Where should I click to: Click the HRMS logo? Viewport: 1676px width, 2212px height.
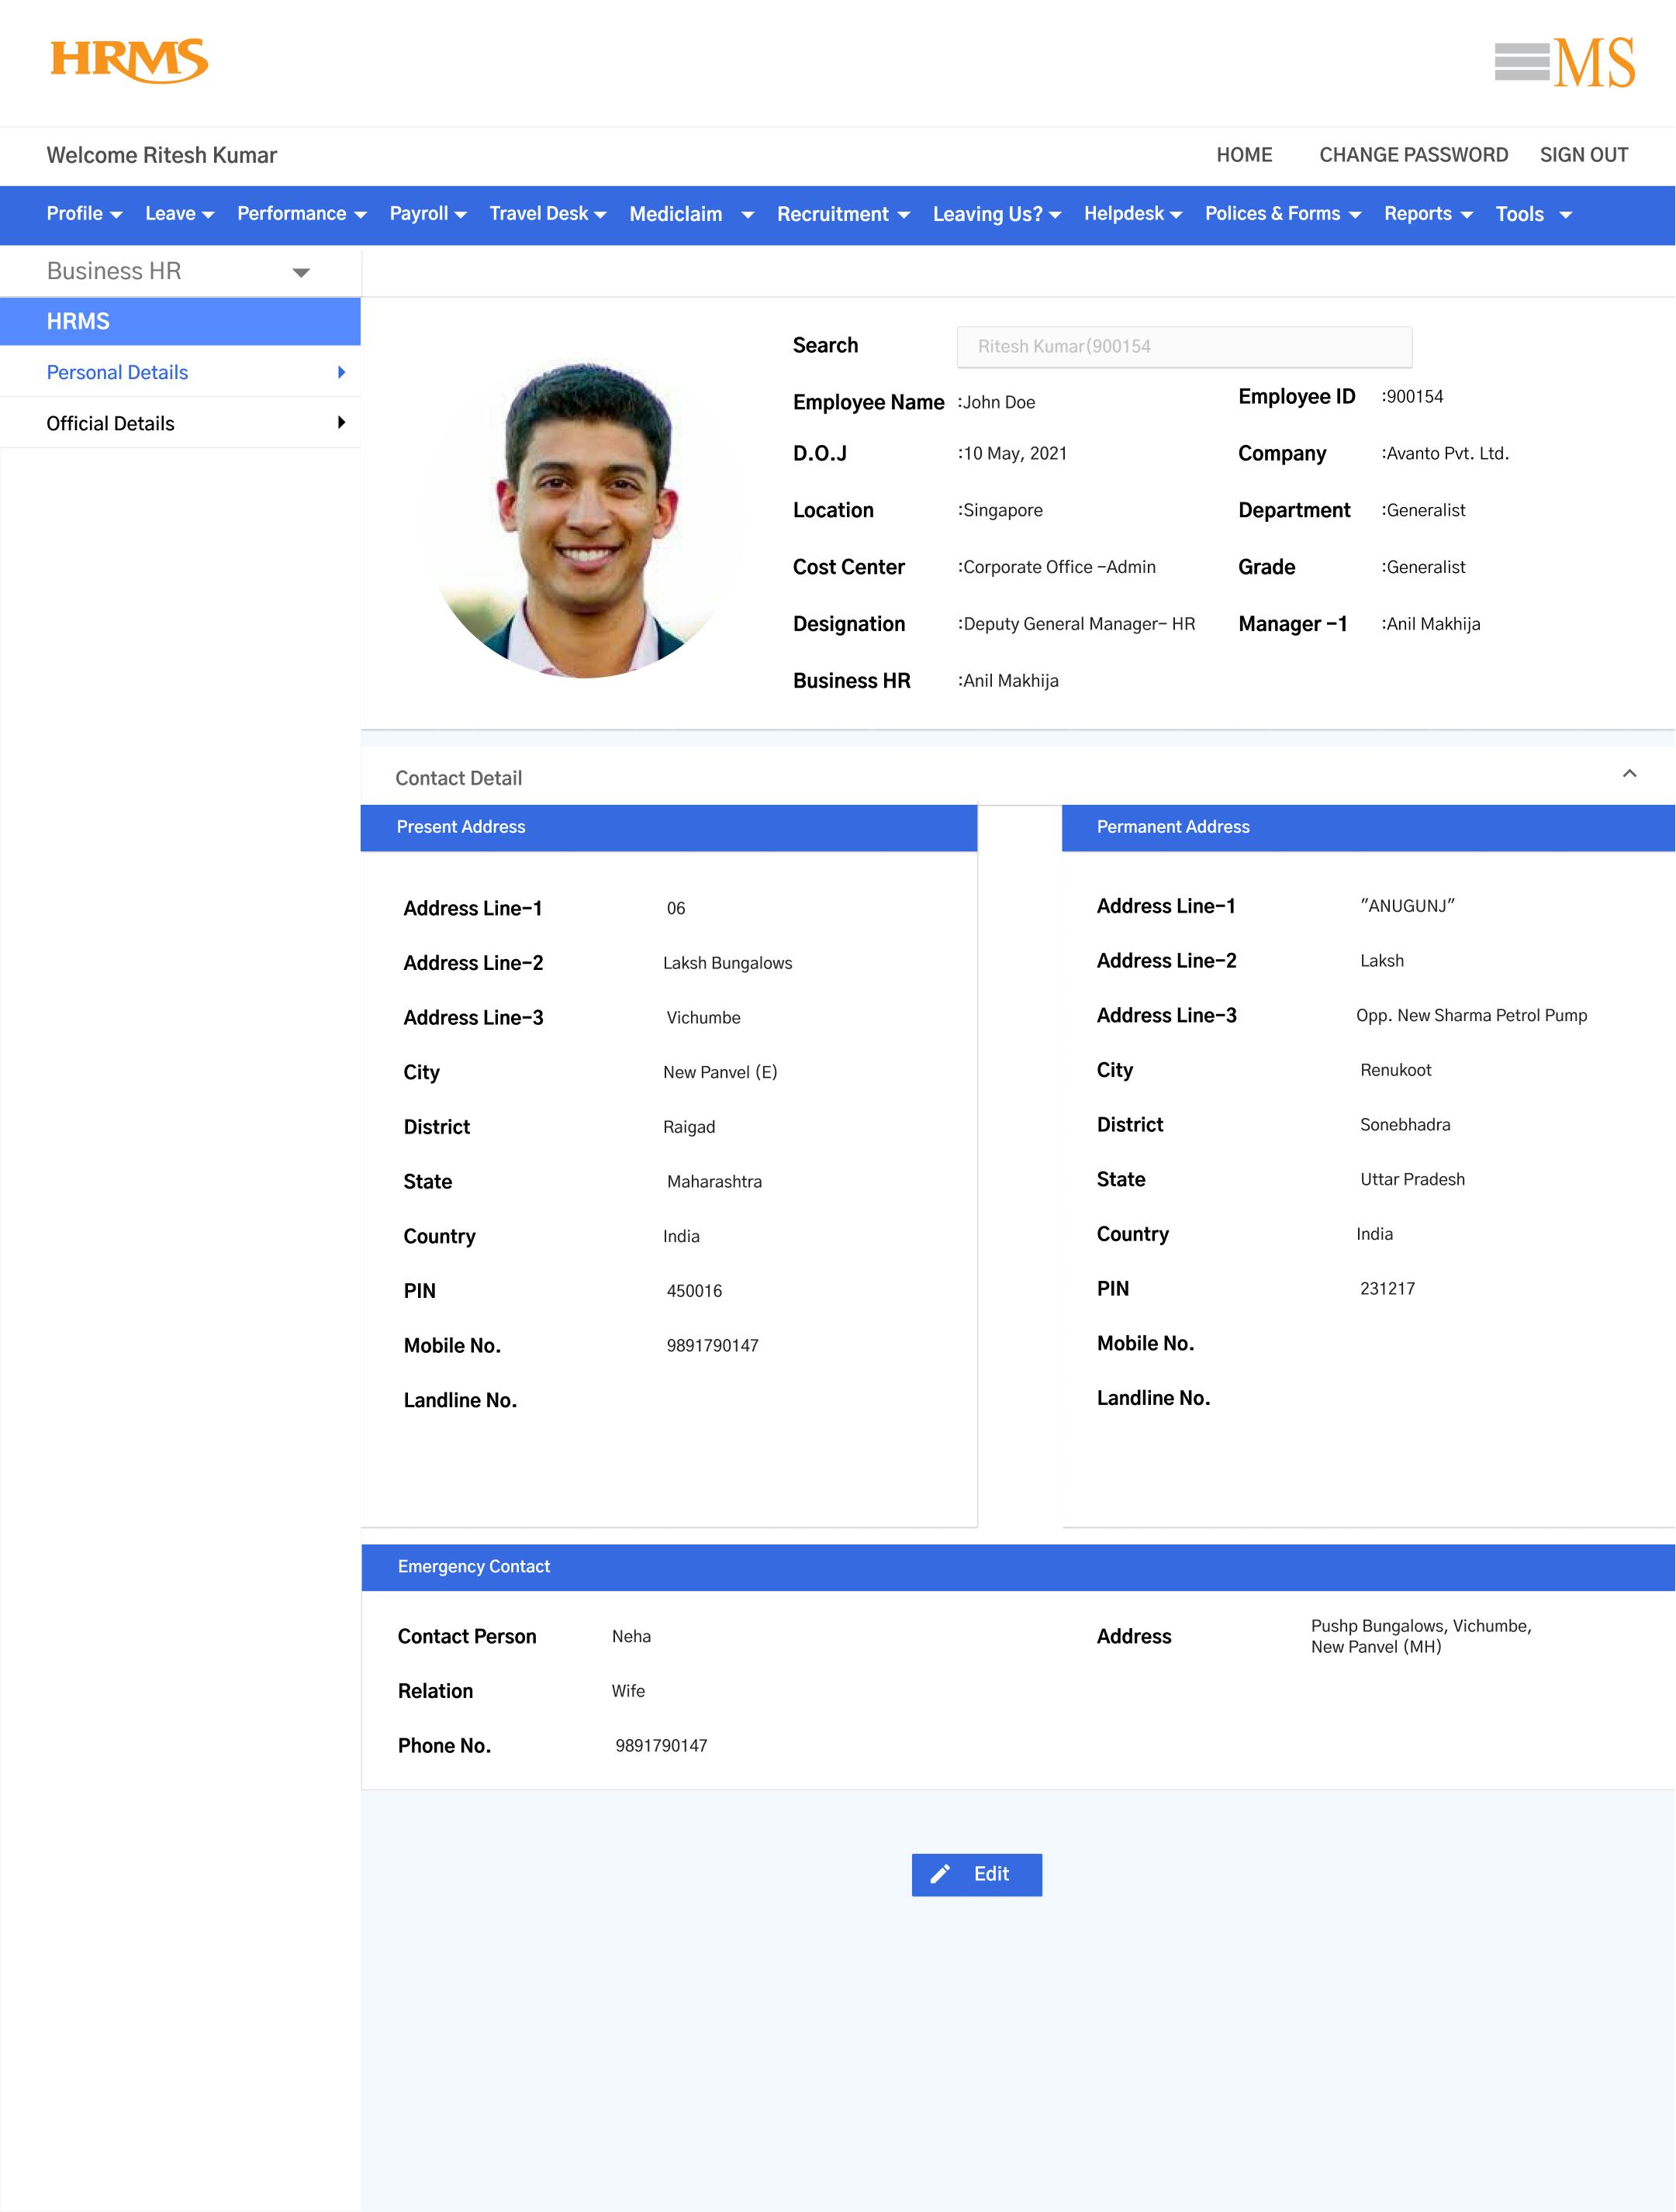(131, 62)
